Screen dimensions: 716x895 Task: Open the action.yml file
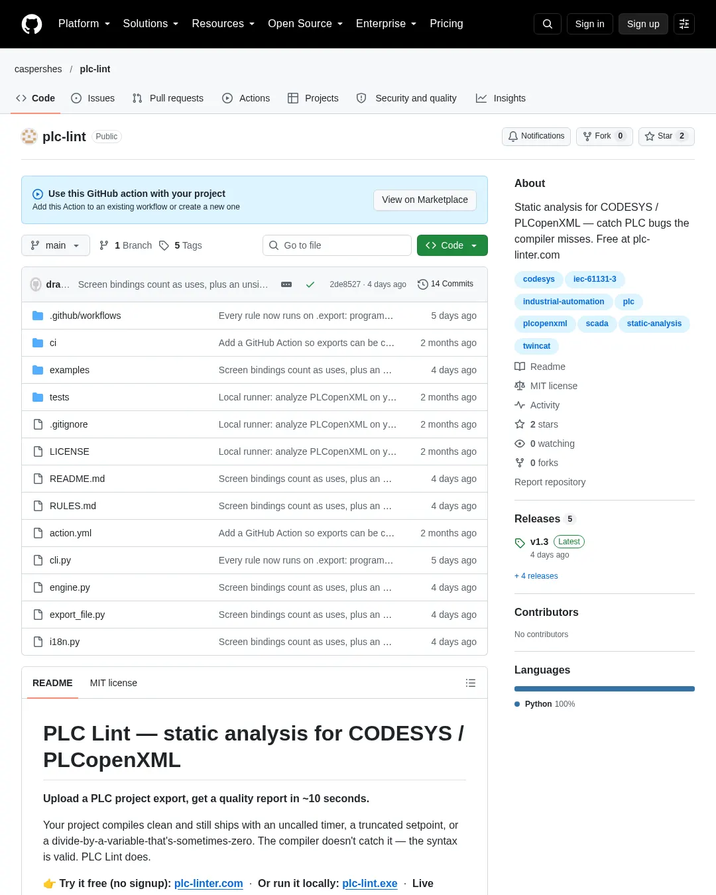coord(70,533)
